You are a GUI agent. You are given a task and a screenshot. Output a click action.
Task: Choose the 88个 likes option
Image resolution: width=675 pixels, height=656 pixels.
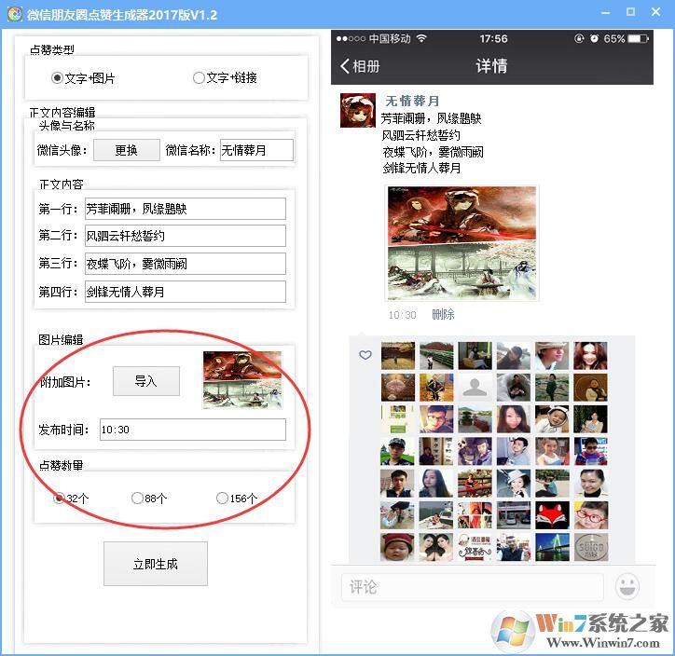pos(149,499)
